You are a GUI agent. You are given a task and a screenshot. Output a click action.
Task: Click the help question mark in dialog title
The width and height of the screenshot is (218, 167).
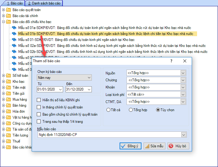171,61
